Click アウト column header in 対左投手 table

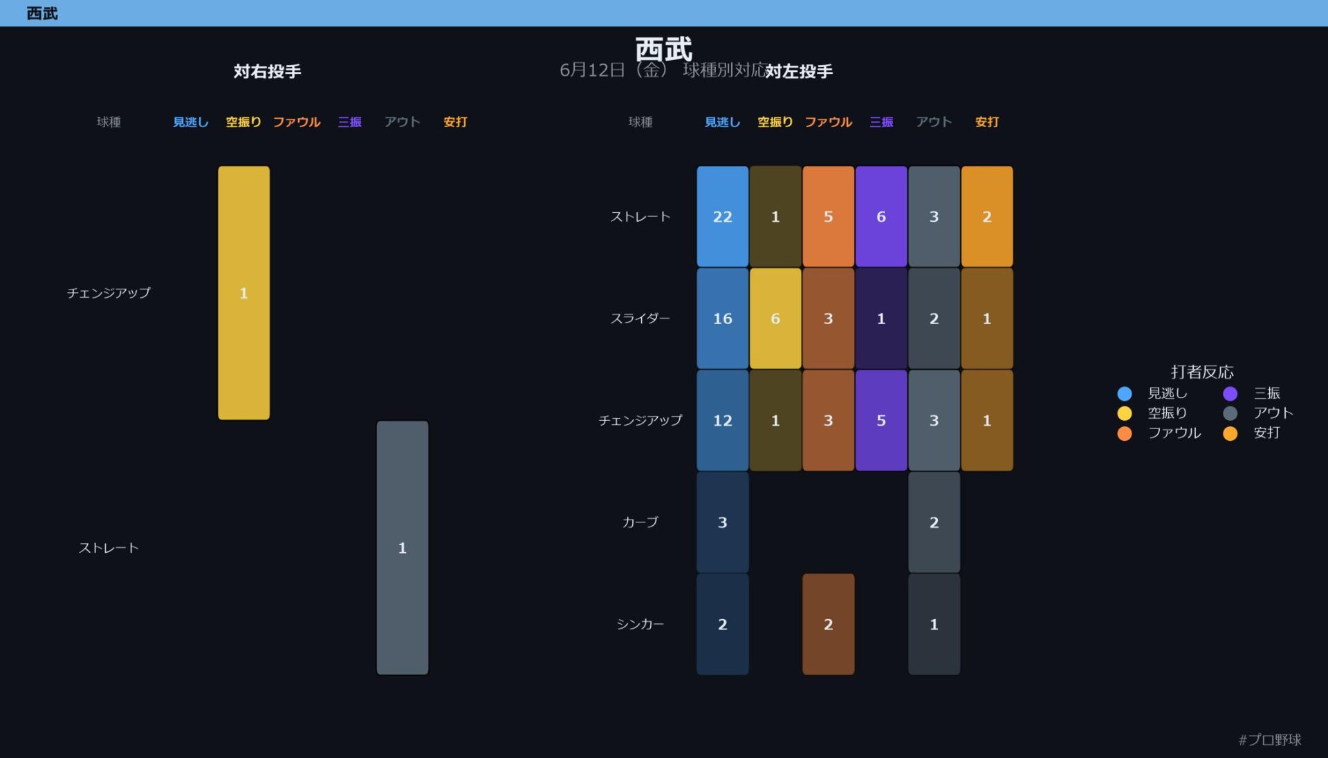pyautogui.click(x=934, y=122)
